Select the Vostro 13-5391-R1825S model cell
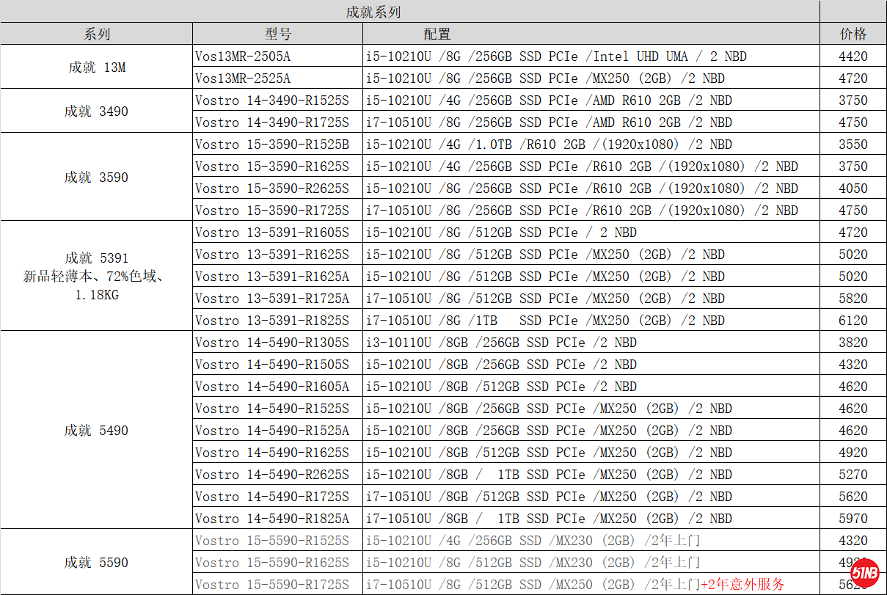 [x=272, y=321]
